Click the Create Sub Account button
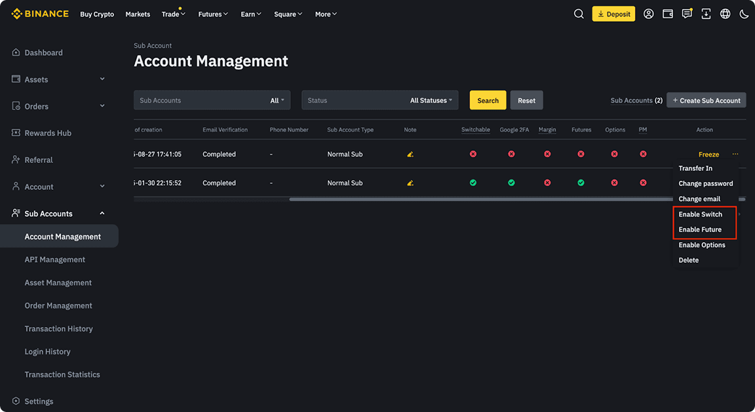The width and height of the screenshot is (755, 412). point(706,100)
